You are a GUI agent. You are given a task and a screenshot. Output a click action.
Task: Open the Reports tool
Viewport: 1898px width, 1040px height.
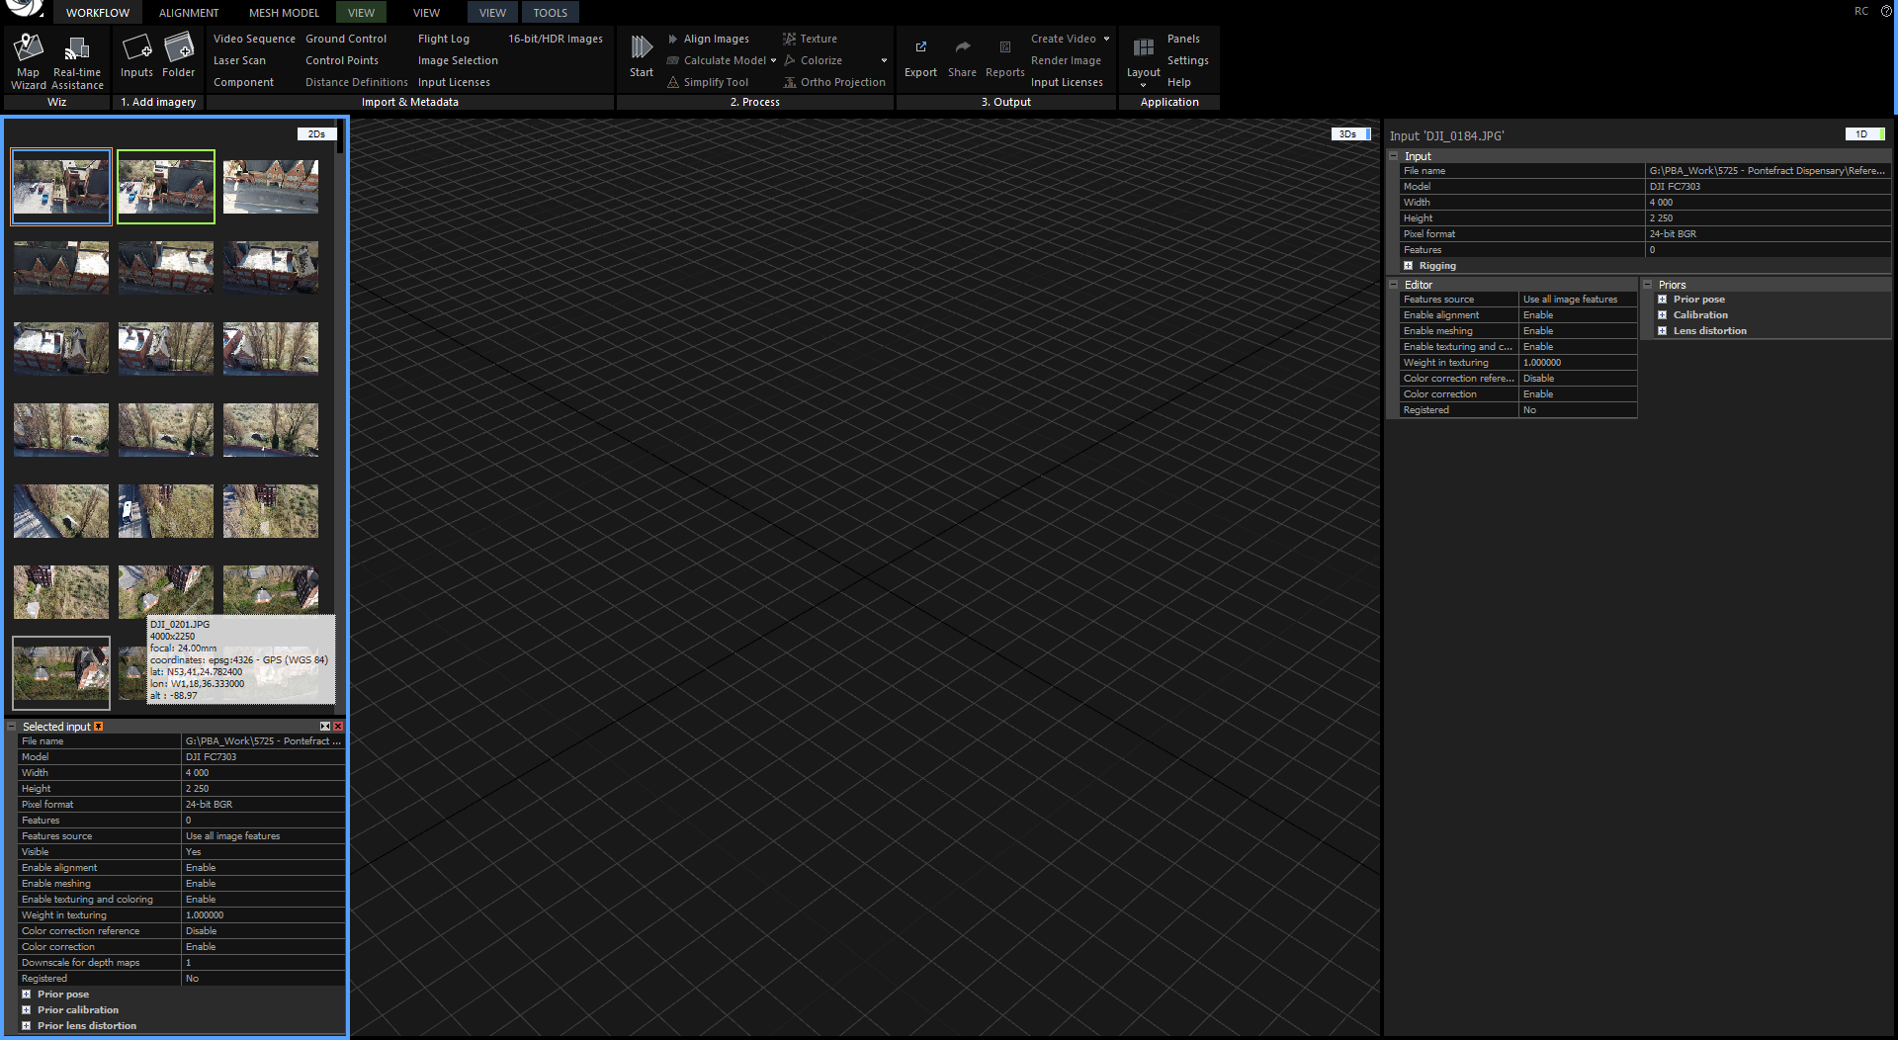(1005, 57)
